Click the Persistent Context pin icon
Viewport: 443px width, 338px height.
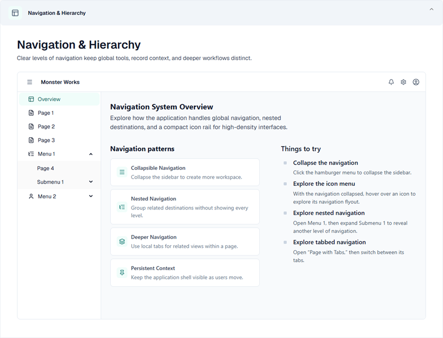[x=122, y=273]
